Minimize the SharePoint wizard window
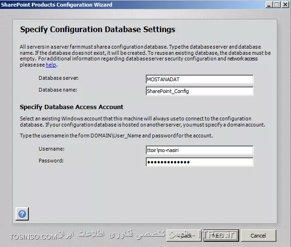The height and width of the screenshot is (247, 291). (x=269, y=4)
